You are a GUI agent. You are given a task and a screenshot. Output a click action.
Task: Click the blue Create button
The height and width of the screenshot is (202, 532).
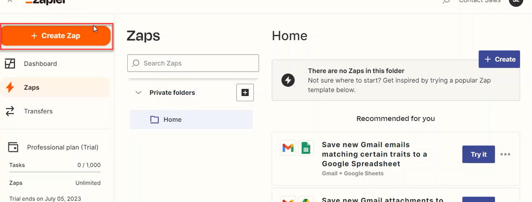tap(499, 59)
